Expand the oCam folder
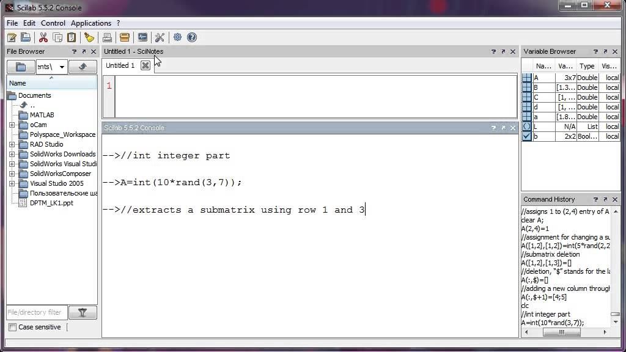The height and width of the screenshot is (352, 626). 12,125
